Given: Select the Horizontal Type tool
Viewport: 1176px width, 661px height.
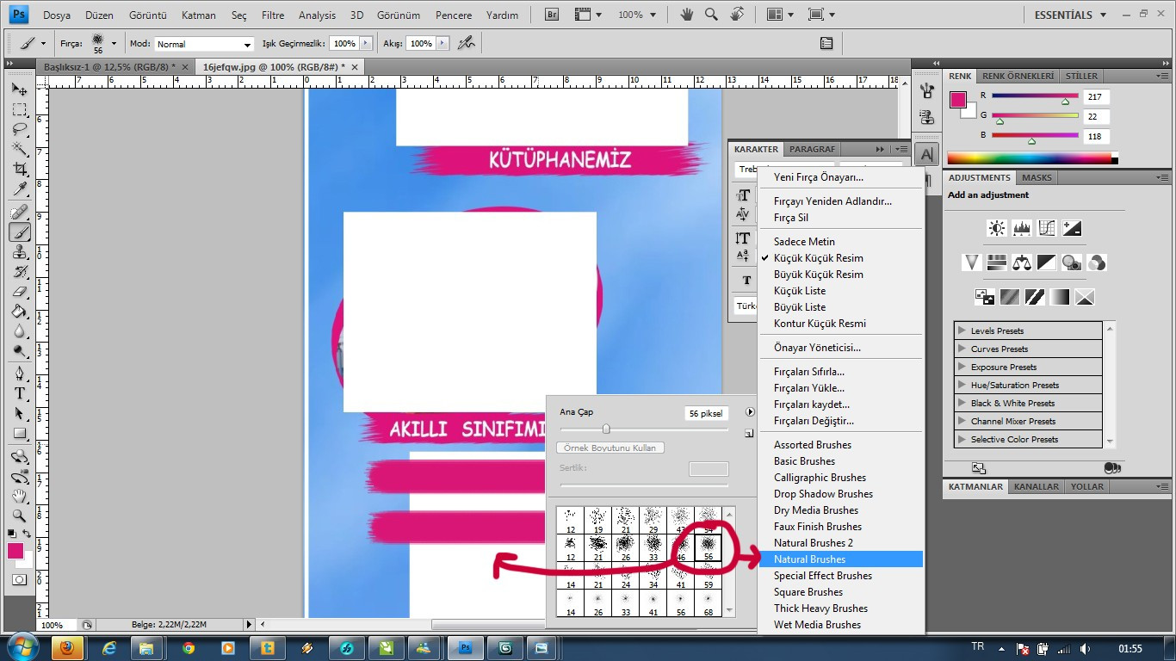Looking at the screenshot, I should pyautogui.click(x=20, y=393).
